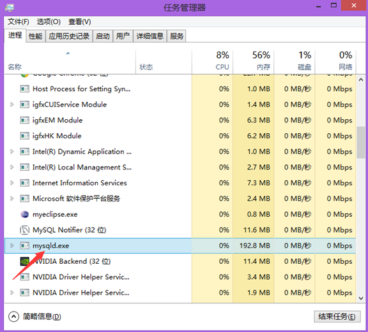Select the 进程 tab

click(15, 36)
